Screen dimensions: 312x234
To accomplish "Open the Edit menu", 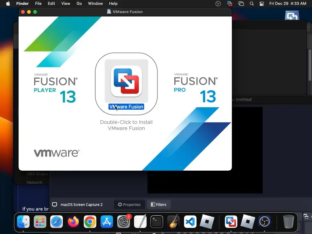I will [51, 3].
